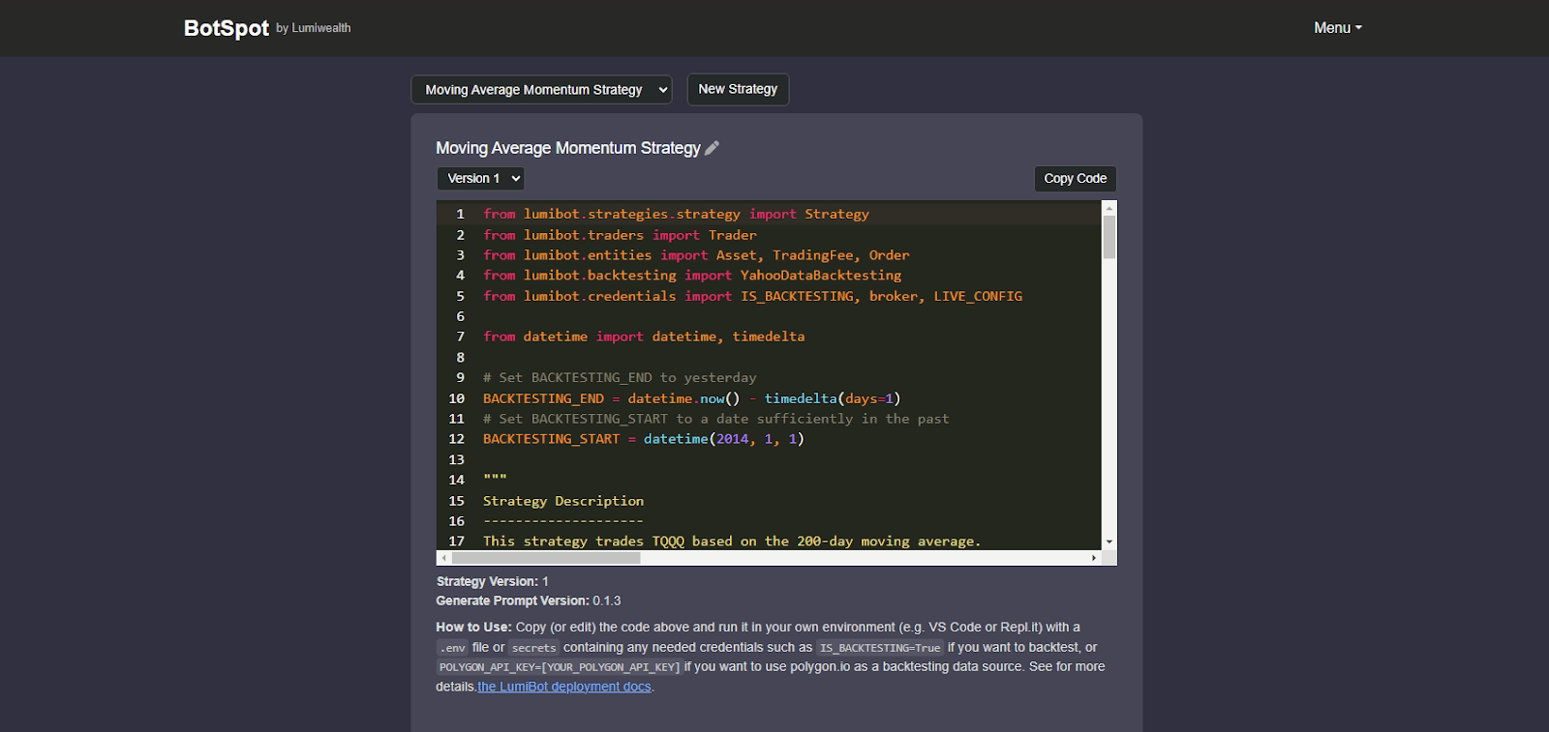The width and height of the screenshot is (1549, 732).
Task: Click 'YahooDataBacktesting' on code line 4
Action: 821,276
